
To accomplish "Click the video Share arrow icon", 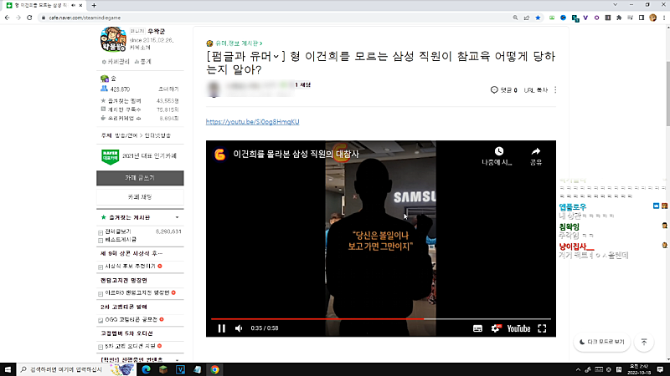I will (536, 151).
